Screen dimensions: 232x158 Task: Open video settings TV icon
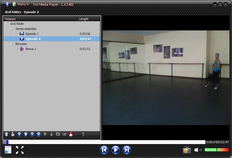(x=187, y=150)
